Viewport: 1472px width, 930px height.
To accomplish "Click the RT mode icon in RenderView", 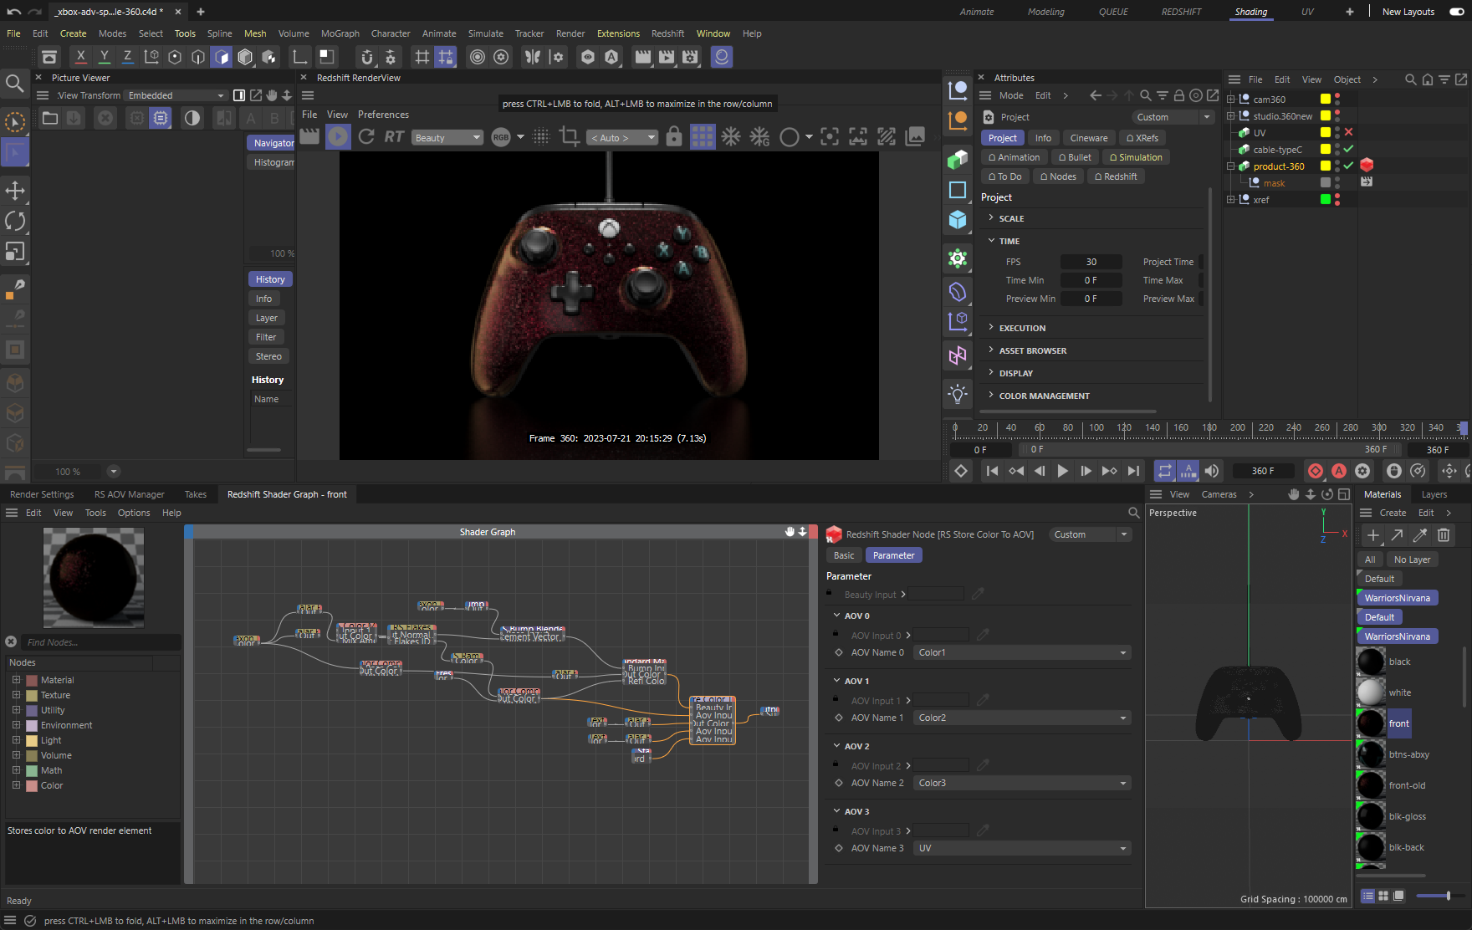I will (x=394, y=137).
